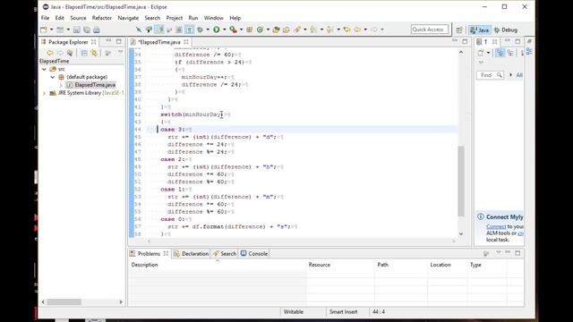Switch to the Console tab

point(254,253)
